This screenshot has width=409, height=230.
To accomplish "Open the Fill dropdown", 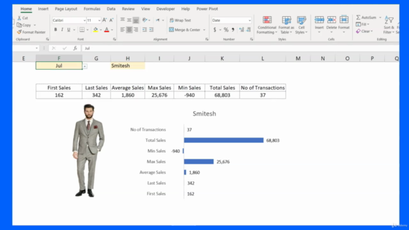I will (x=362, y=24).
